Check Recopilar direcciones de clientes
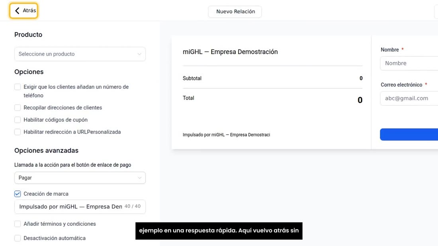The width and height of the screenshot is (438, 246). coord(18,107)
